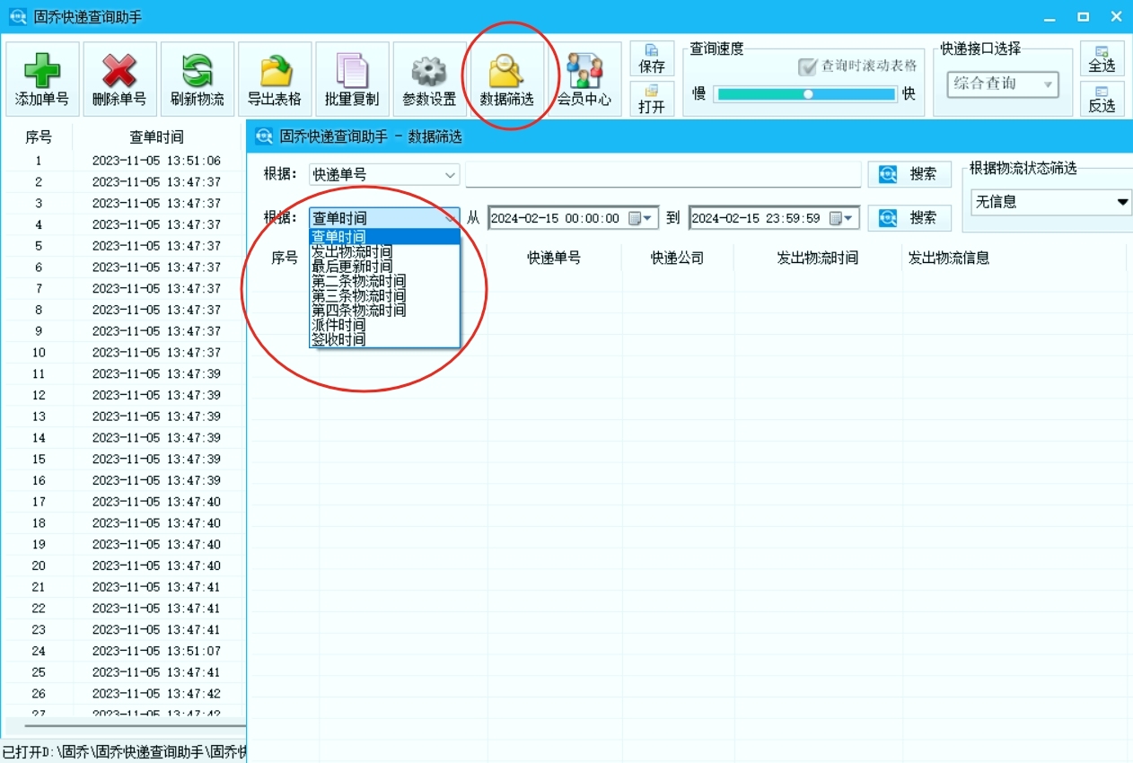
Task: Enable the 查询时滚动表格 checkbox
Action: (x=807, y=66)
